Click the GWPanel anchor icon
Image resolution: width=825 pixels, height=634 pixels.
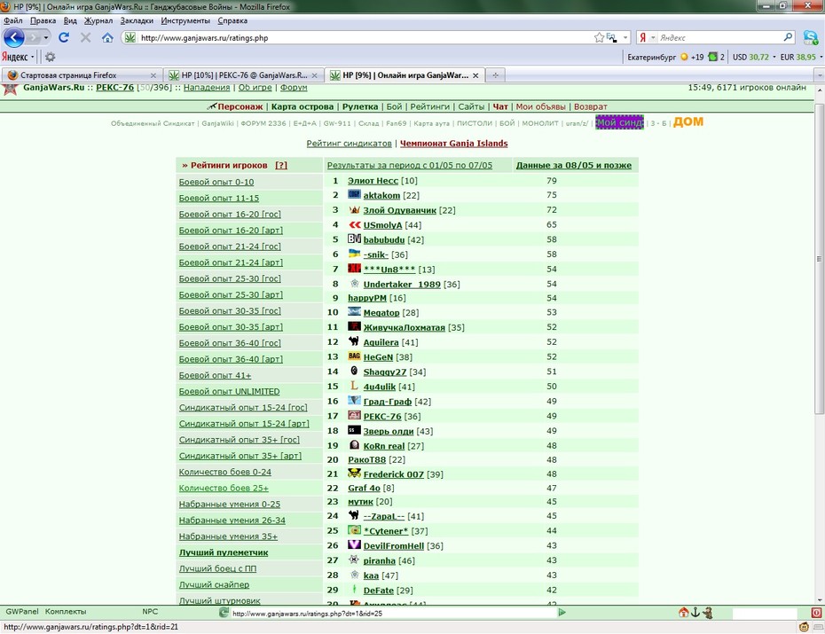coord(695,612)
